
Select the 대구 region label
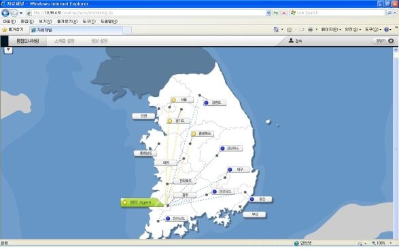(239, 170)
